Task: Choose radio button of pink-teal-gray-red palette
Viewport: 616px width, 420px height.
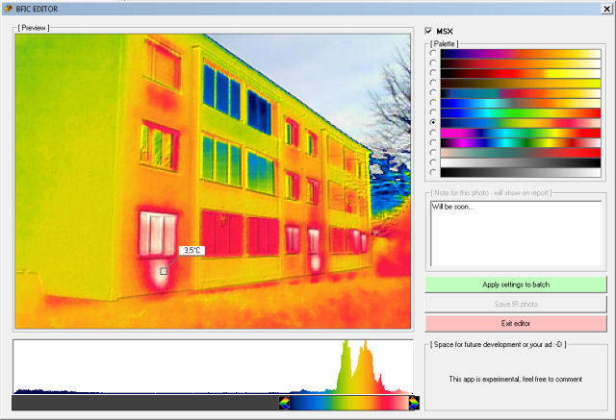Action: pyautogui.click(x=433, y=153)
